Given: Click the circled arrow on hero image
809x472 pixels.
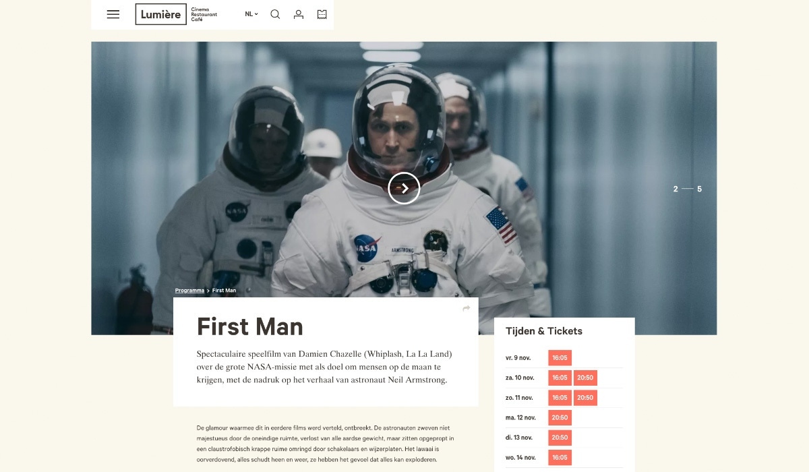Looking at the screenshot, I should pyautogui.click(x=404, y=189).
